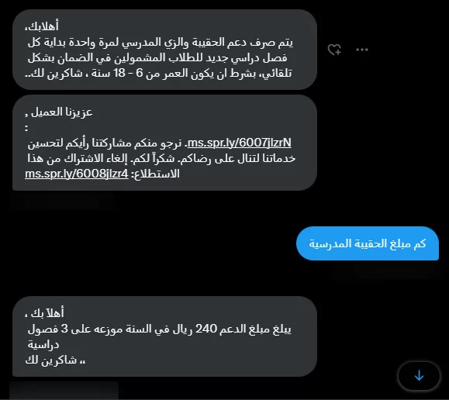The image size is (449, 400).
Task: Jump to latest with the down-arrow button
Action: pos(419,375)
